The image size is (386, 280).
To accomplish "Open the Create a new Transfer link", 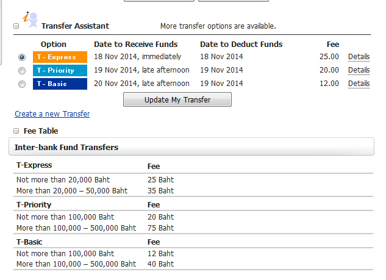I will point(52,114).
